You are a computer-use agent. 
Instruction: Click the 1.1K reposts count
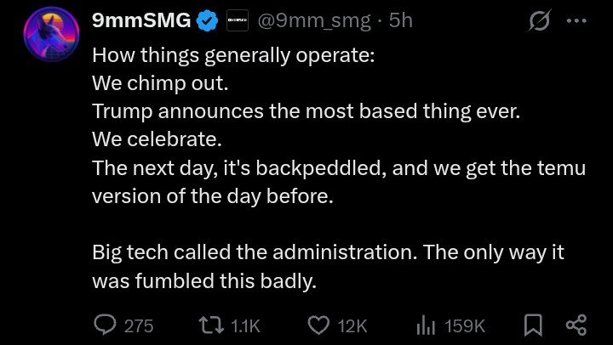(245, 325)
